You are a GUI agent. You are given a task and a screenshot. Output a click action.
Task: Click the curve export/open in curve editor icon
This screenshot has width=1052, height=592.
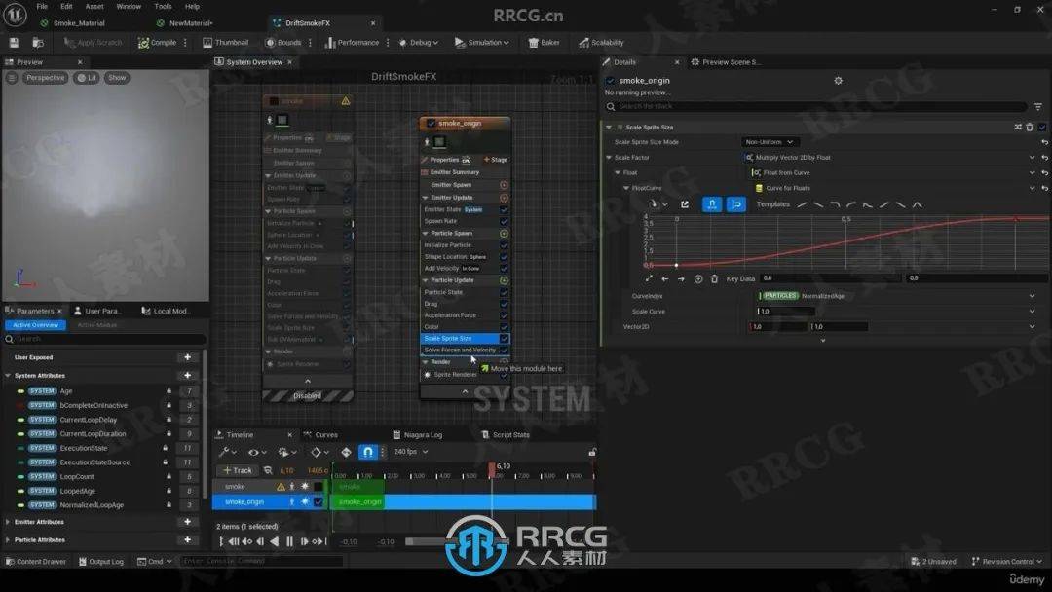[x=685, y=204]
